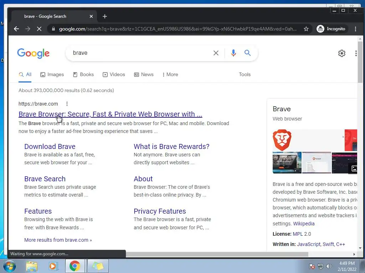
Task: Bookmark this page with the star icon
Action: (x=306, y=29)
